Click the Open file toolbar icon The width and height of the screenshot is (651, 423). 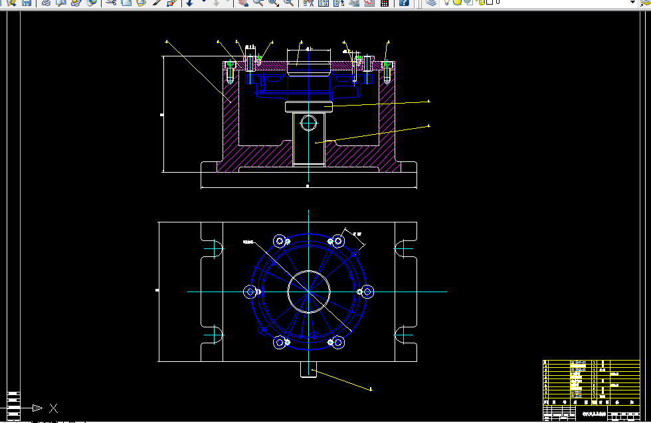(x=11, y=3)
